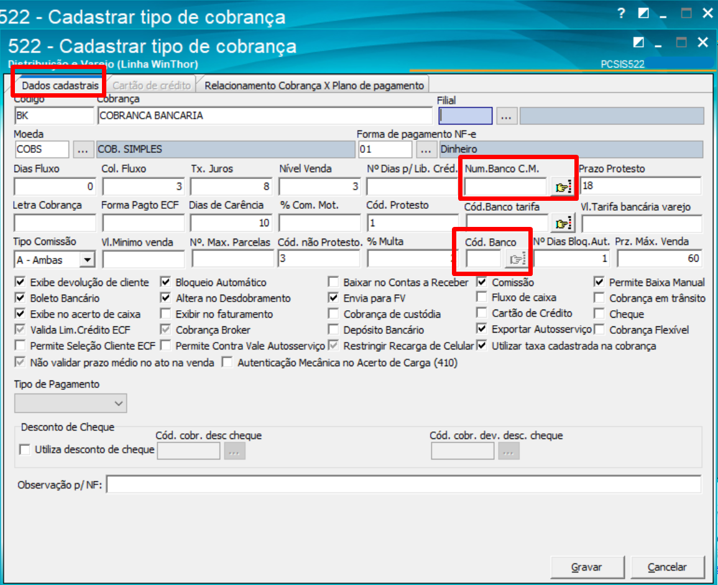Uncheck Boleto Bancário checkbox
The image size is (718, 585).
click(20, 297)
